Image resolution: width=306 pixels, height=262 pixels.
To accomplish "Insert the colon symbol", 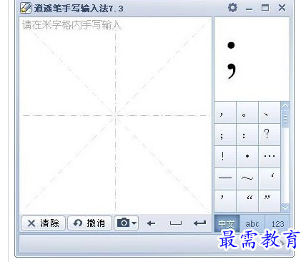I will pyautogui.click(x=247, y=135).
